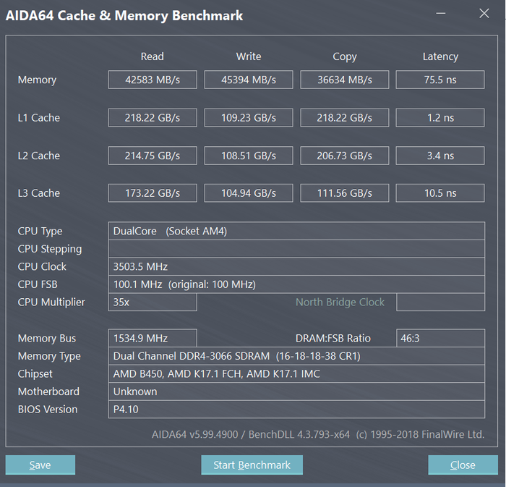Click the Chipset field AMD B450
Viewport: 506px width, 487px height.
[x=296, y=373]
